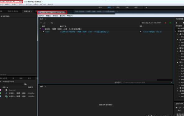Open the Android preset dropdown arrow
The height and width of the screenshot is (116, 184).
[x=140, y=32]
